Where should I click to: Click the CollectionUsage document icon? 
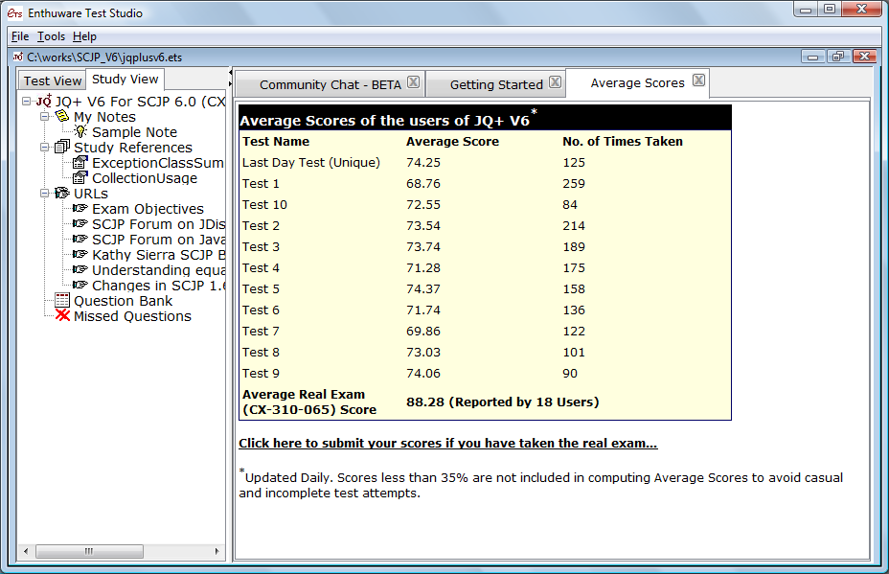[80, 177]
